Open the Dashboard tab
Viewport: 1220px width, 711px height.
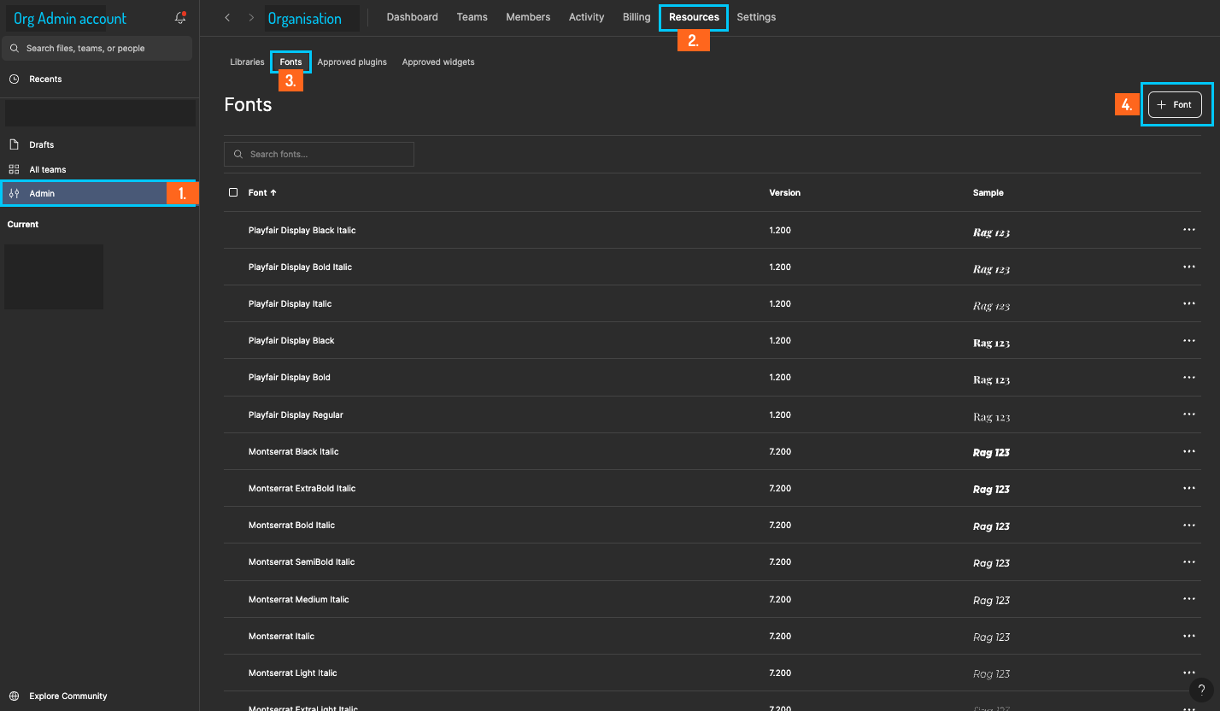pyautogui.click(x=413, y=17)
